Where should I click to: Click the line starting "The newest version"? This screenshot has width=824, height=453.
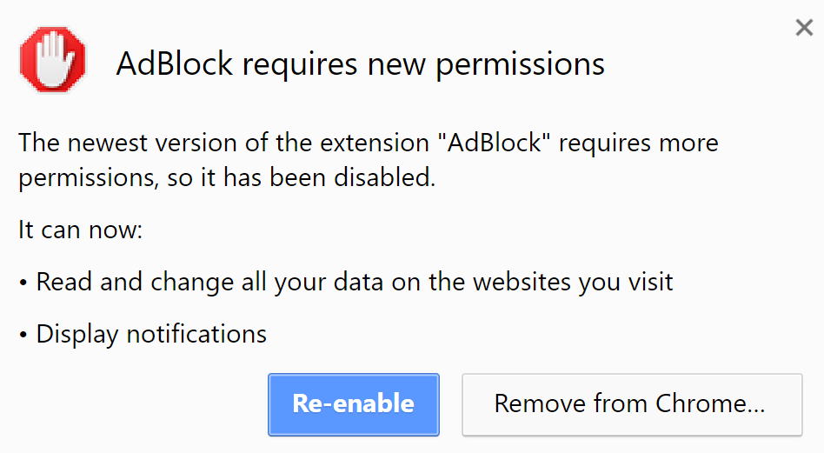[x=368, y=142]
